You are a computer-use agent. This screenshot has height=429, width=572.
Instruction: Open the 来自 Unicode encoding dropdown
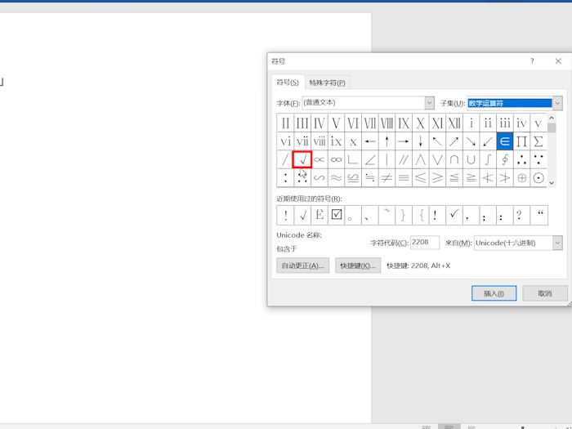point(556,243)
